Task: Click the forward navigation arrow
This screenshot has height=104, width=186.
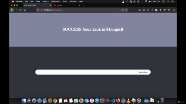Action: 16,10
